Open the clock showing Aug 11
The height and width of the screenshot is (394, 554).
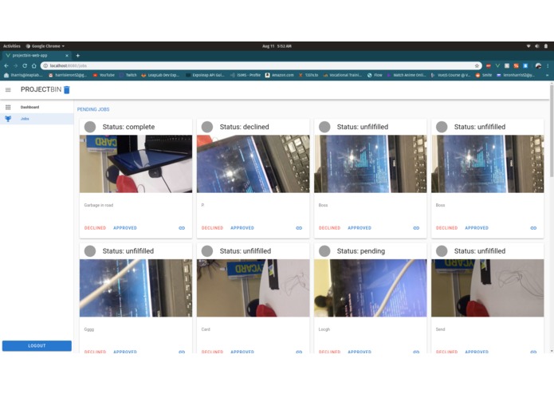277,46
